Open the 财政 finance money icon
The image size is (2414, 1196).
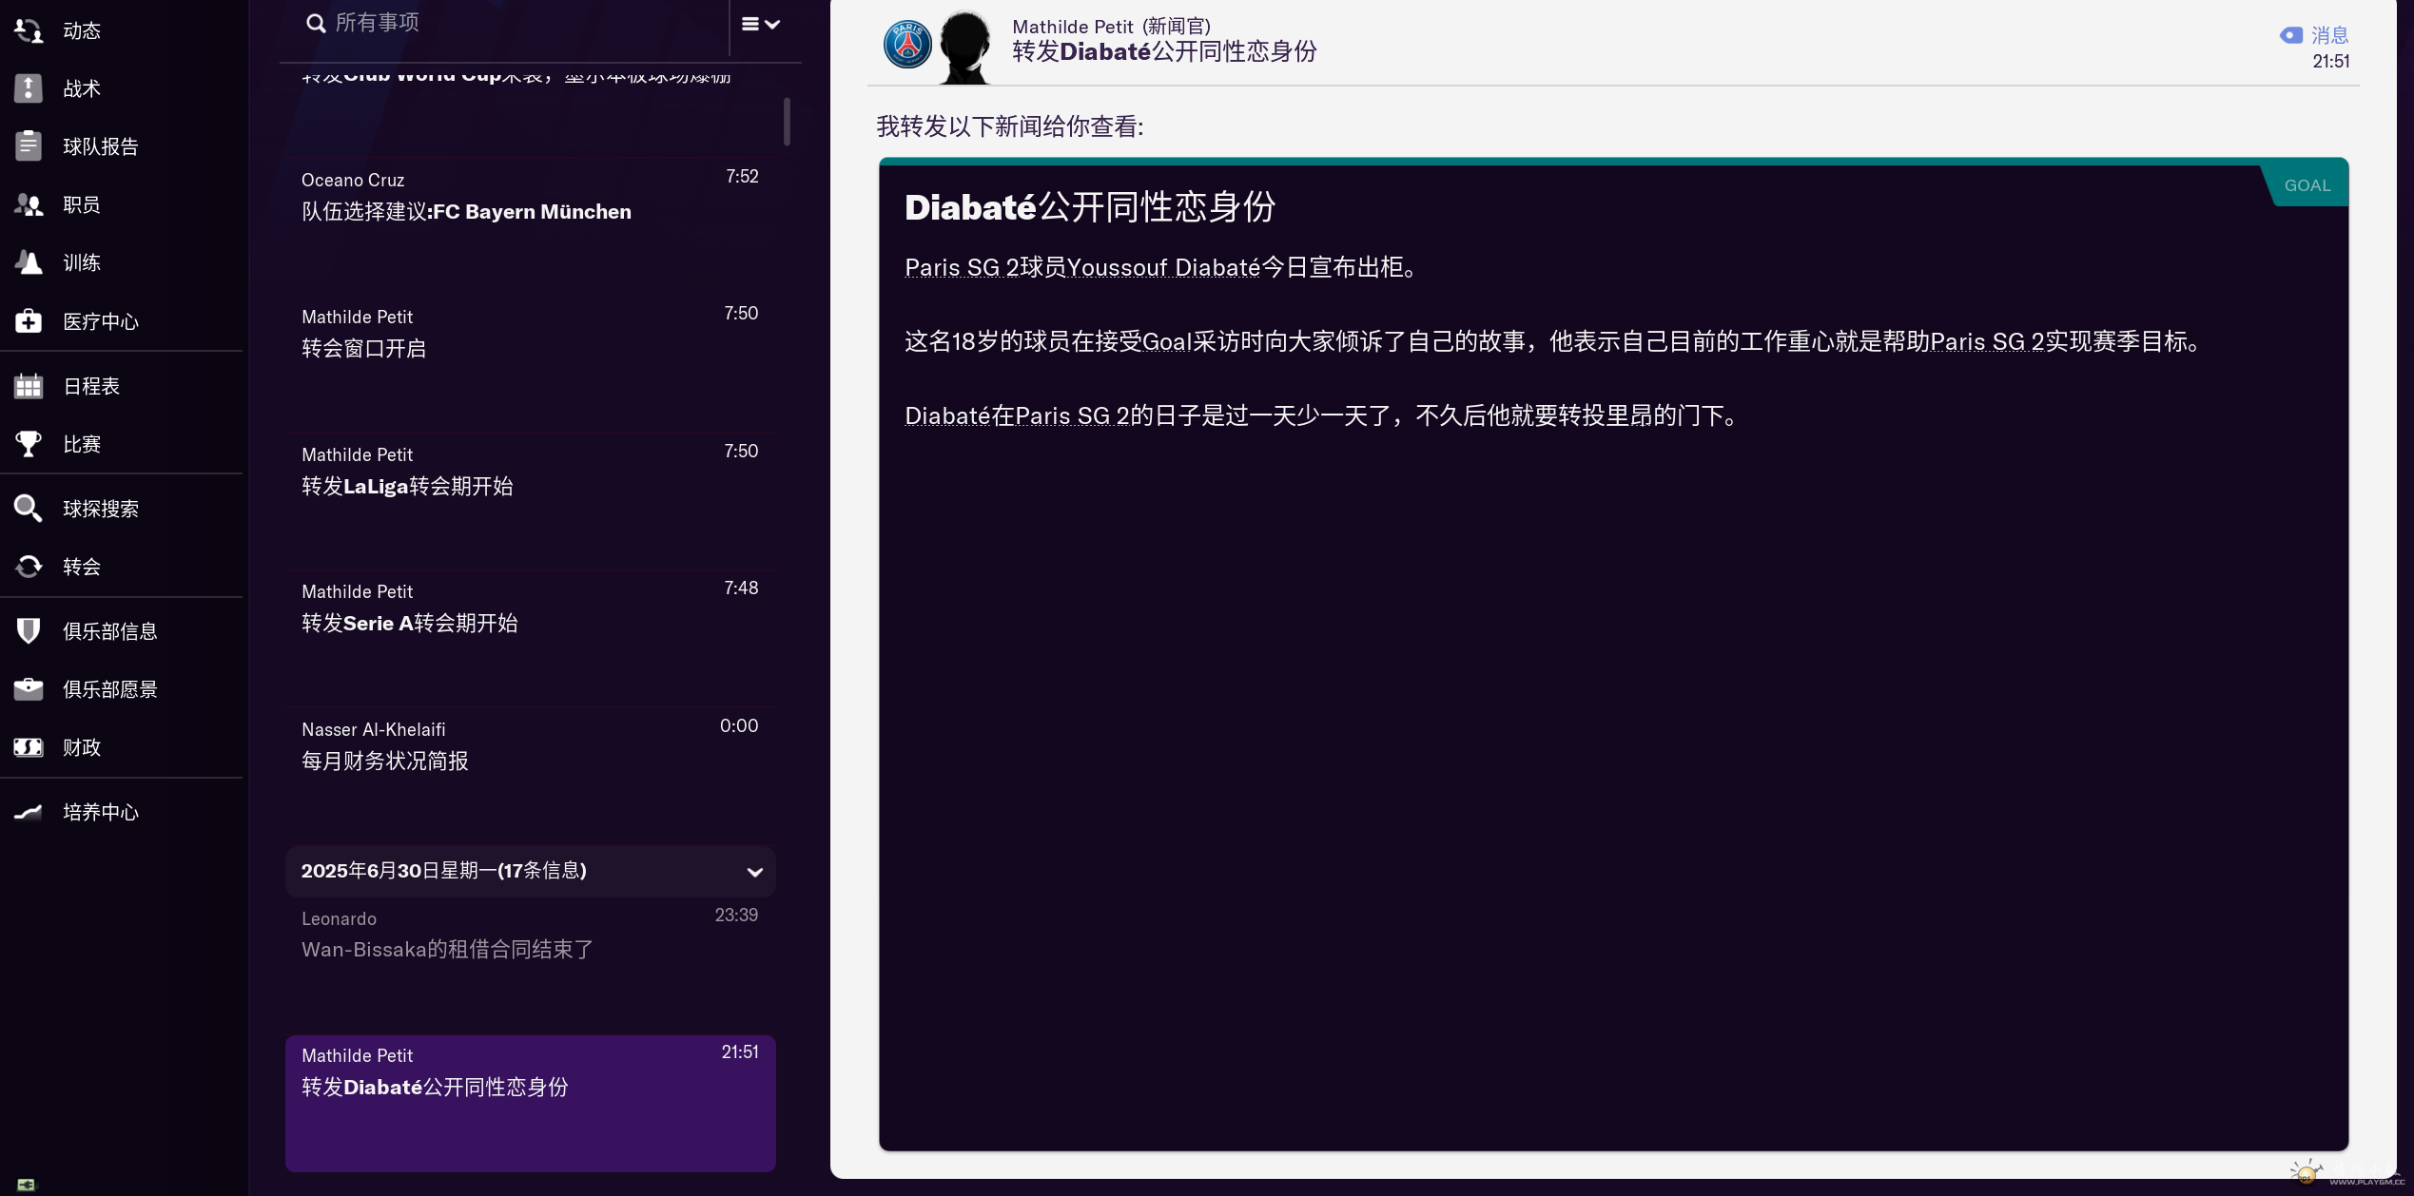click(x=29, y=747)
